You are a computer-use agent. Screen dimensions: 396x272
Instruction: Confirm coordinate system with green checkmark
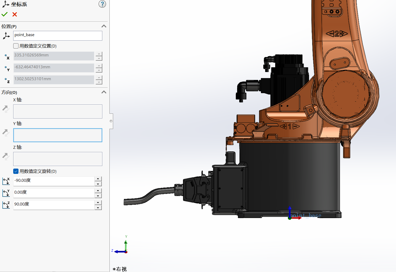click(4, 14)
